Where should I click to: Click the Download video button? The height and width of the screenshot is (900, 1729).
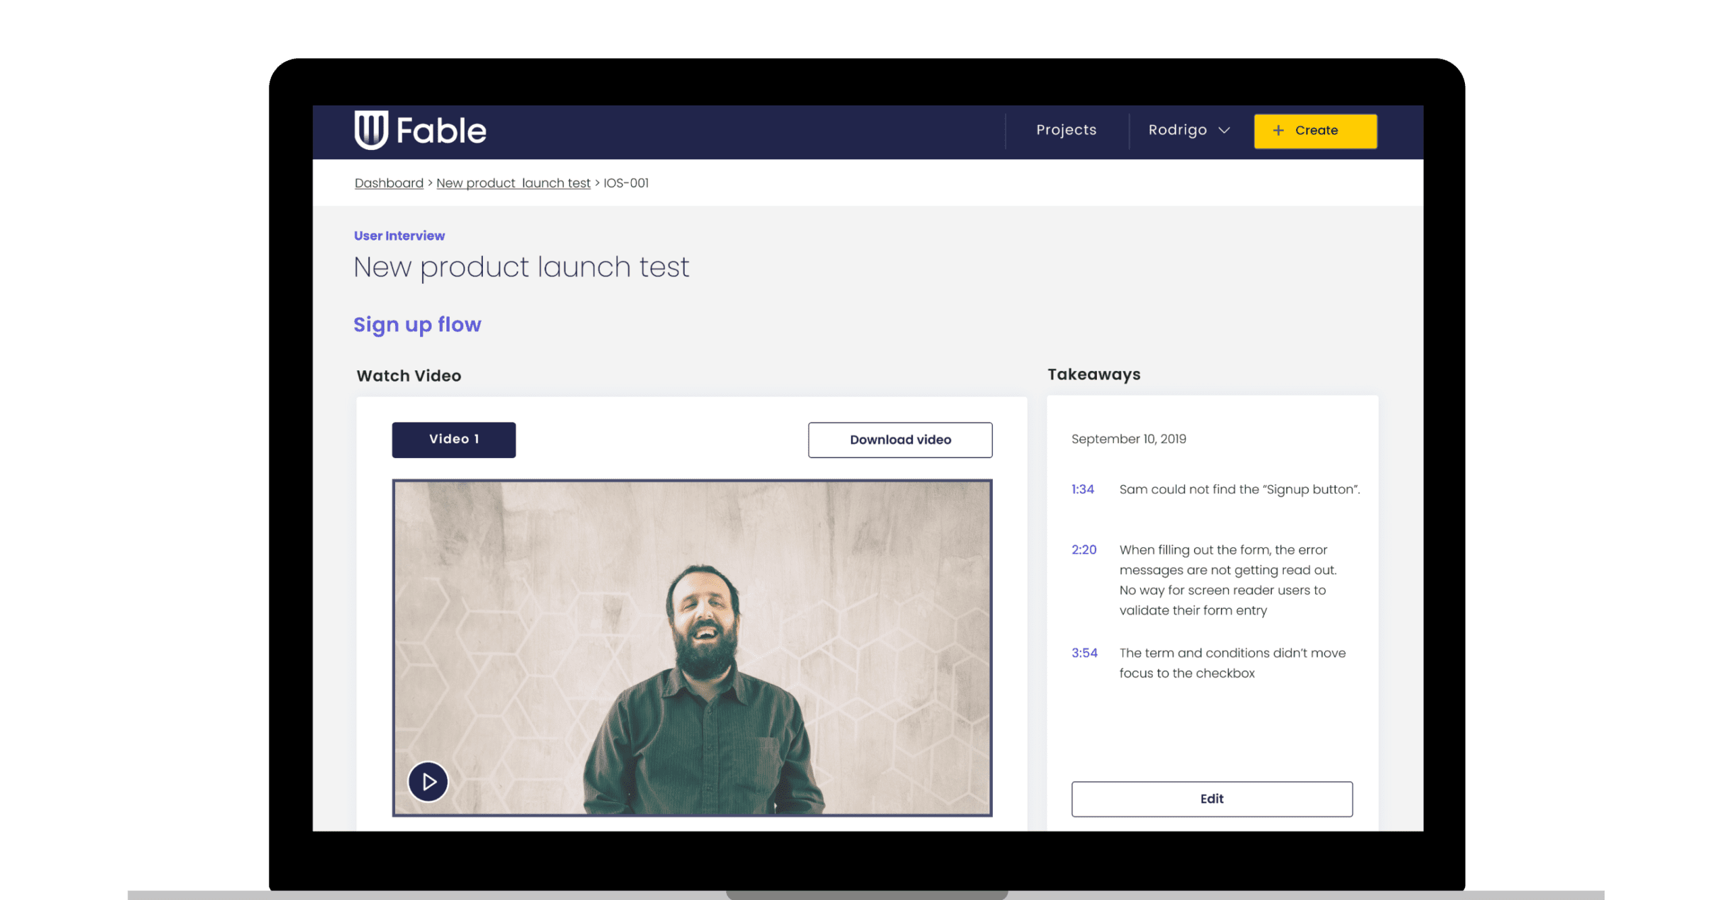[x=900, y=440]
